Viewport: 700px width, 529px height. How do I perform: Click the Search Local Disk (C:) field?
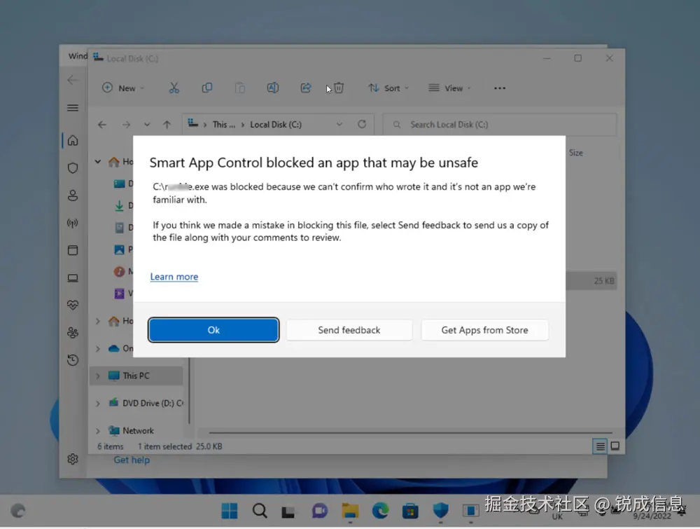click(x=500, y=125)
